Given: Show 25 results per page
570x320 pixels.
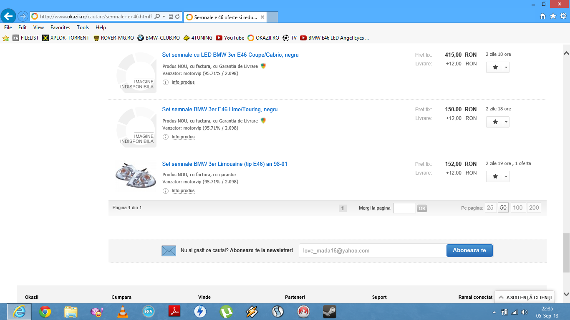Looking at the screenshot, I should click(x=490, y=207).
